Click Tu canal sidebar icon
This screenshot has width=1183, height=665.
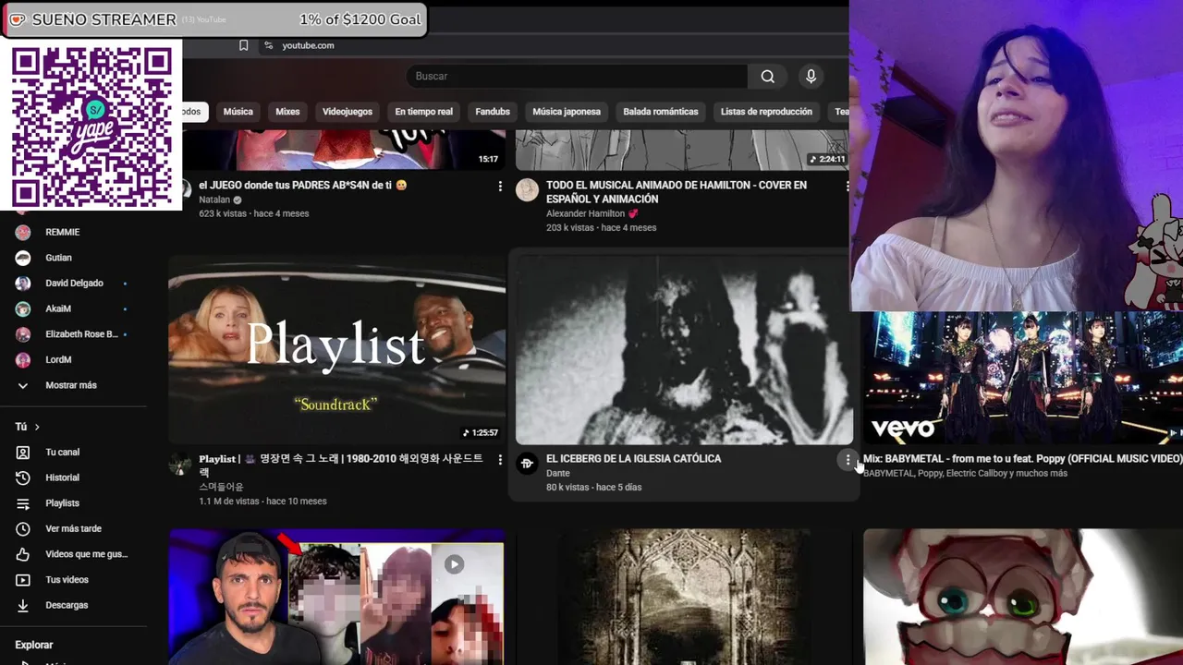click(x=23, y=453)
